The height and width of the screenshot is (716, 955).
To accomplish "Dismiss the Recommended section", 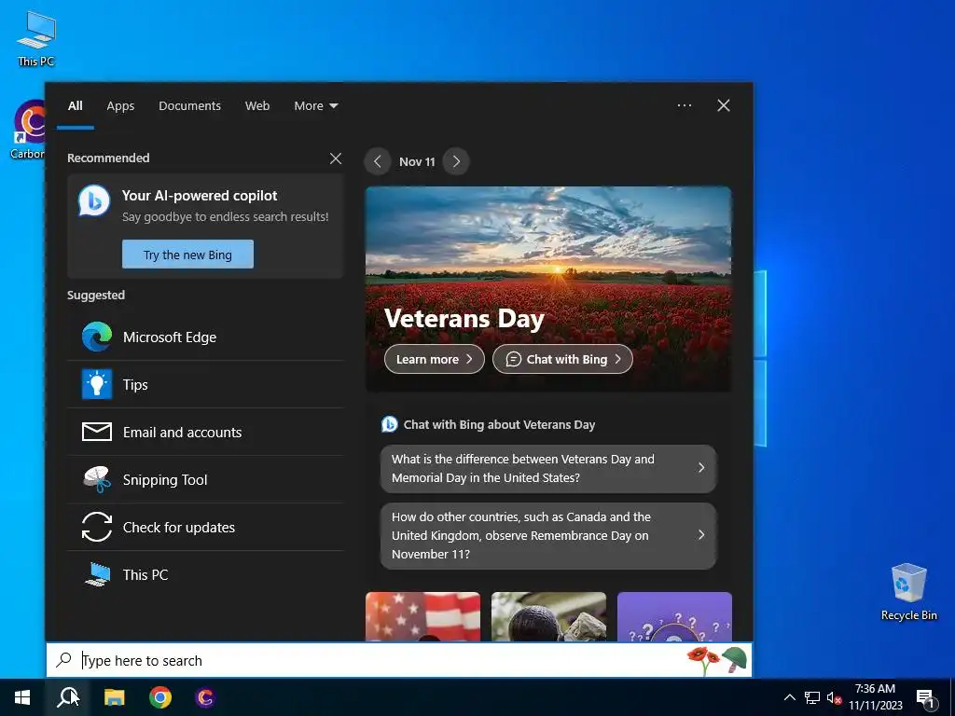I will coord(336,158).
